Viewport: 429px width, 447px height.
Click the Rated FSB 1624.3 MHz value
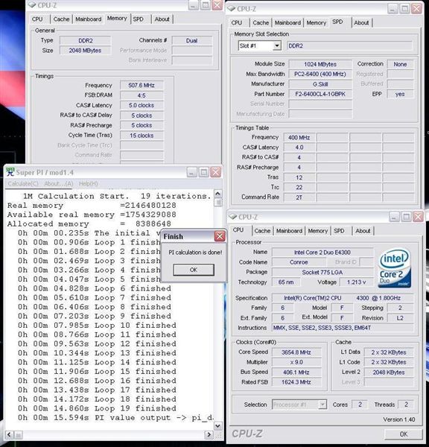tap(296, 382)
